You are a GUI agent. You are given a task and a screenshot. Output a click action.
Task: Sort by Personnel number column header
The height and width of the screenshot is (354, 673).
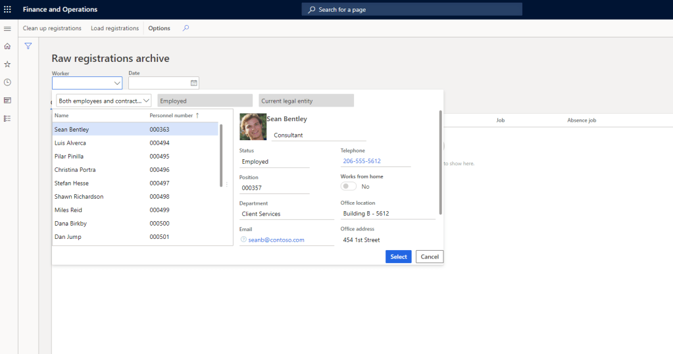[171, 115]
